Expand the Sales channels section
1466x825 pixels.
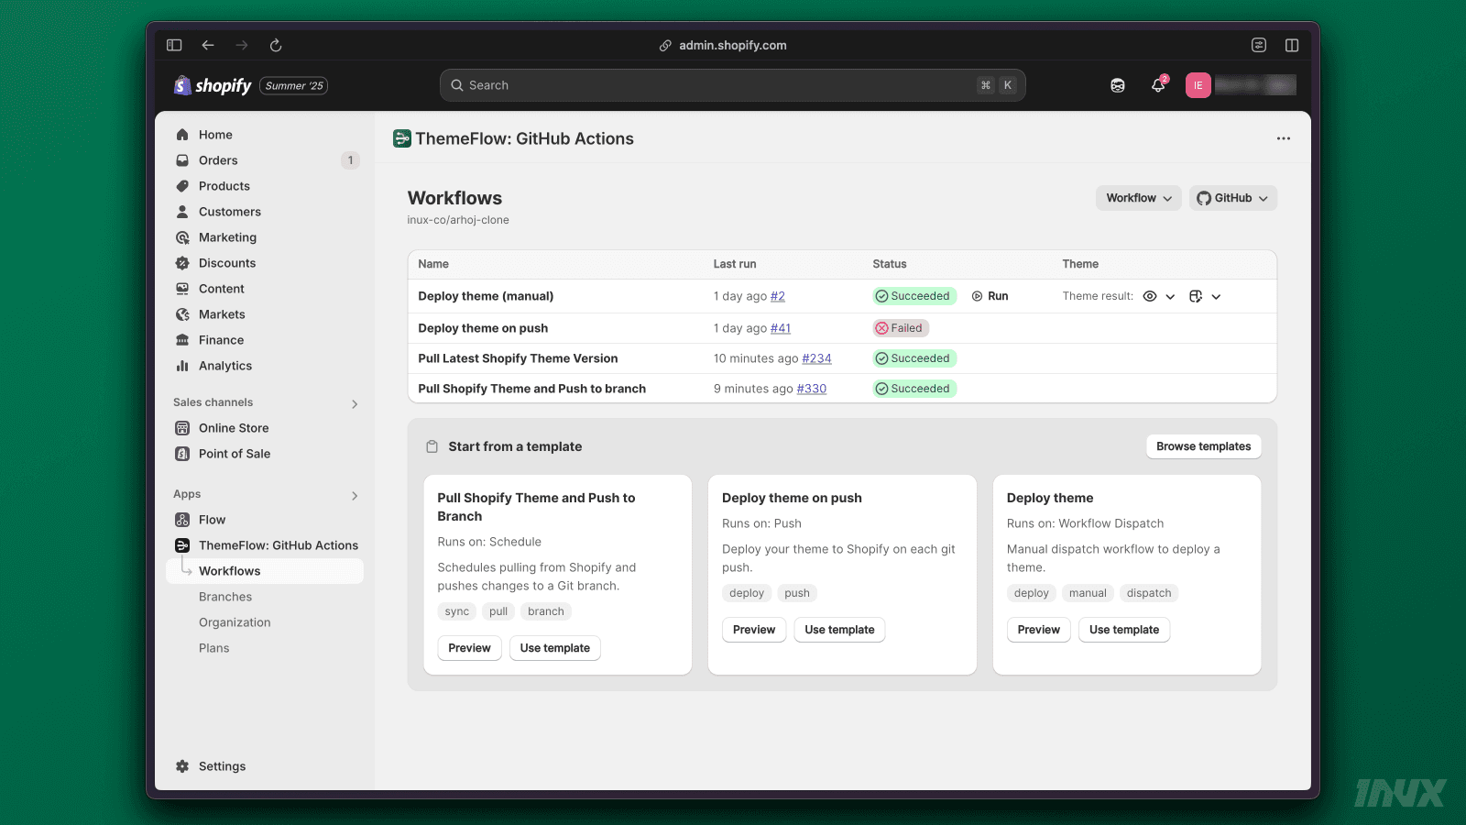pyautogui.click(x=355, y=403)
